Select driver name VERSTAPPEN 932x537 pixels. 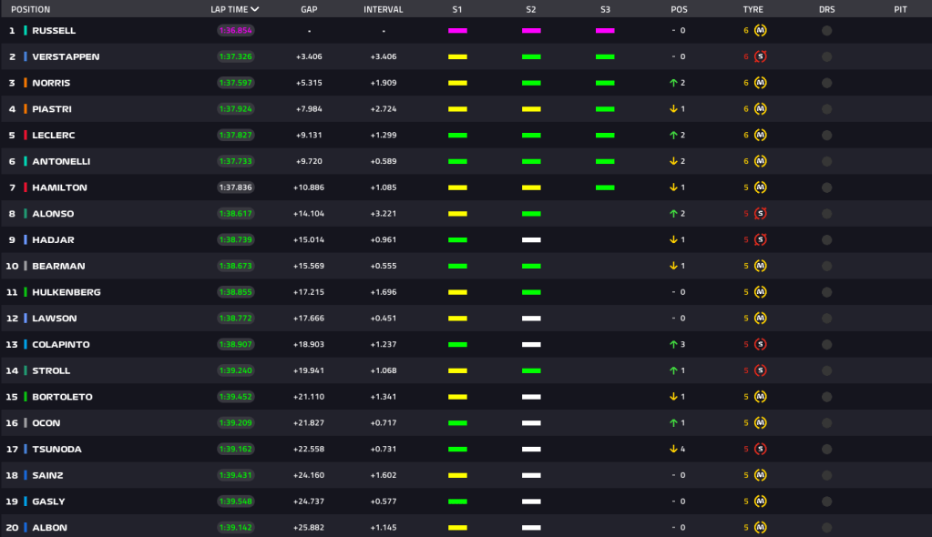(66, 56)
